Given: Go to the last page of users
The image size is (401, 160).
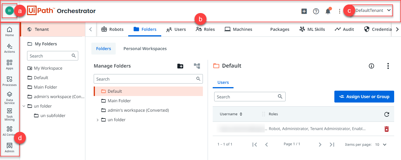Looking at the screenshot, I should pos(332,145).
